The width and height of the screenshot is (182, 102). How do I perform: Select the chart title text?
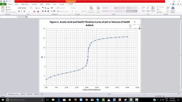[90, 24]
